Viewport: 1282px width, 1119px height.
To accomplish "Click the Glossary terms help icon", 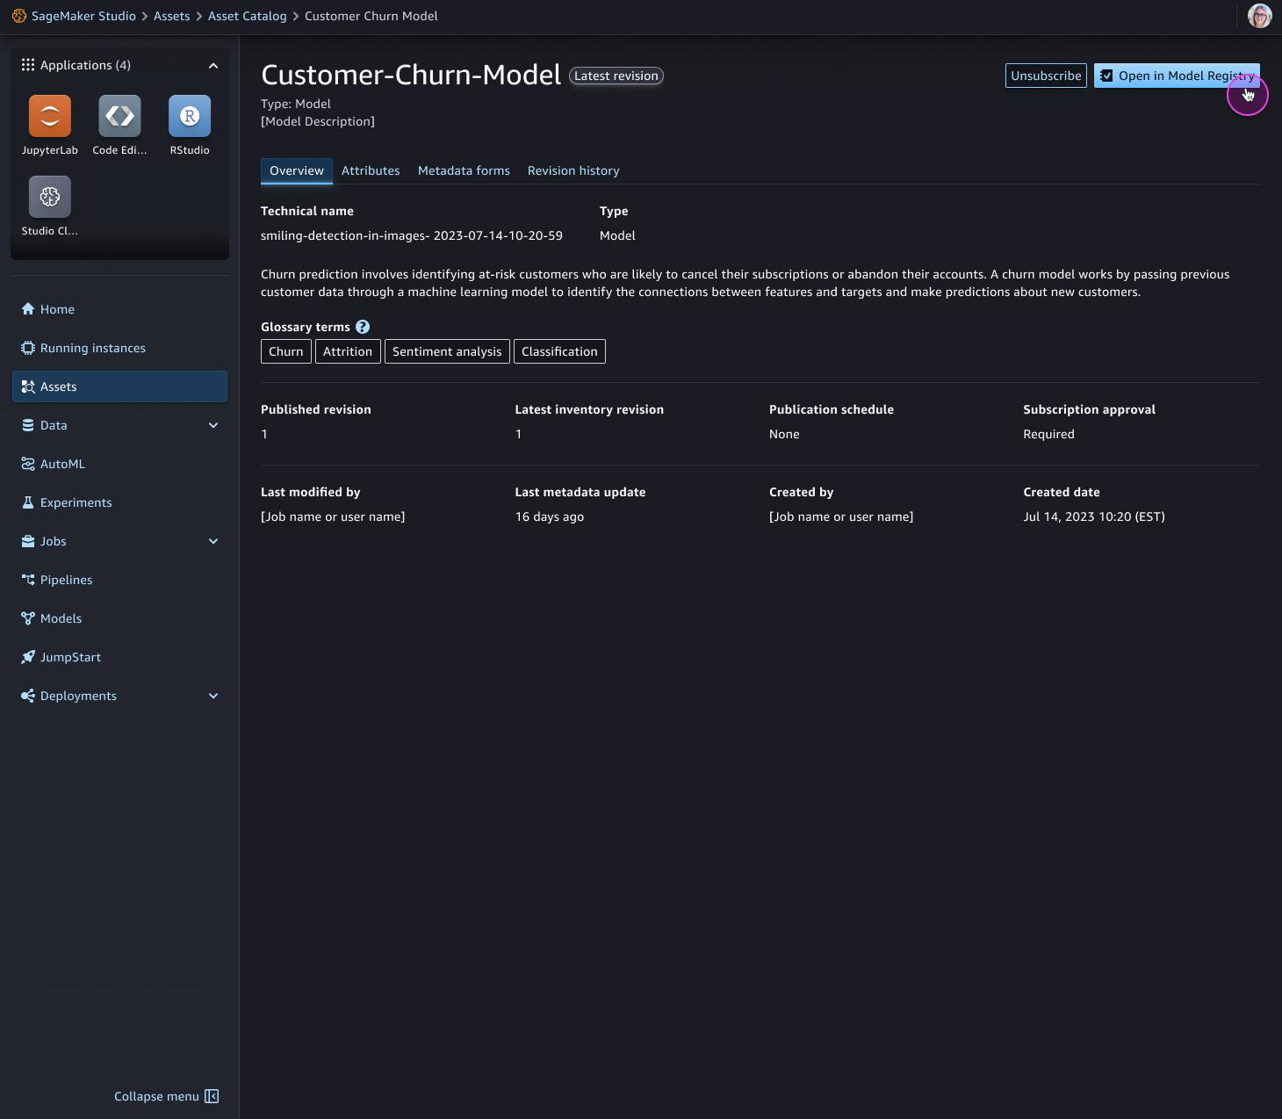I will (363, 327).
